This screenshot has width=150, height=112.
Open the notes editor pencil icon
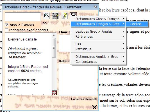(55, 16)
